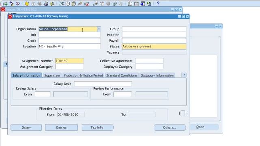Viewport: 260px width, 146px height.
Task: Click the Assignment Number field 100339
Action: [x=69, y=61]
